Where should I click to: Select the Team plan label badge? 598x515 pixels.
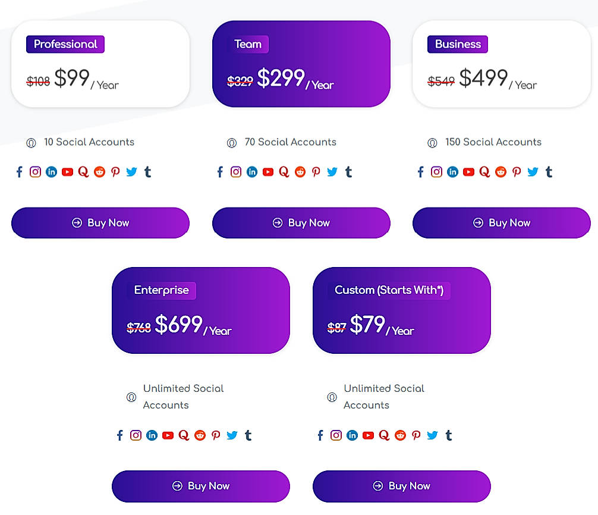[x=248, y=44]
